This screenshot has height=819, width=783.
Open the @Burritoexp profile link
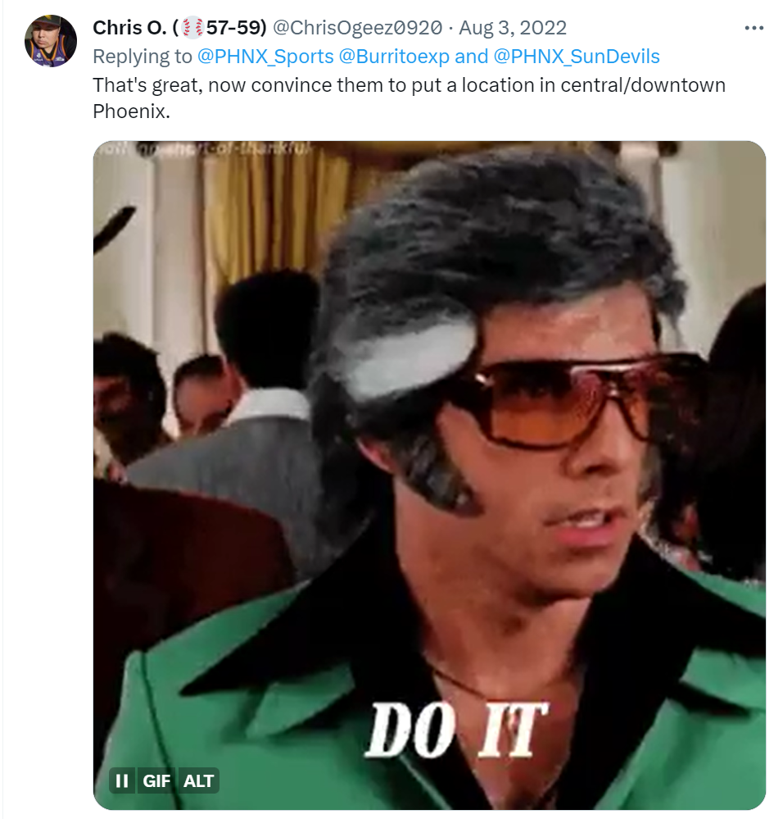tap(394, 57)
